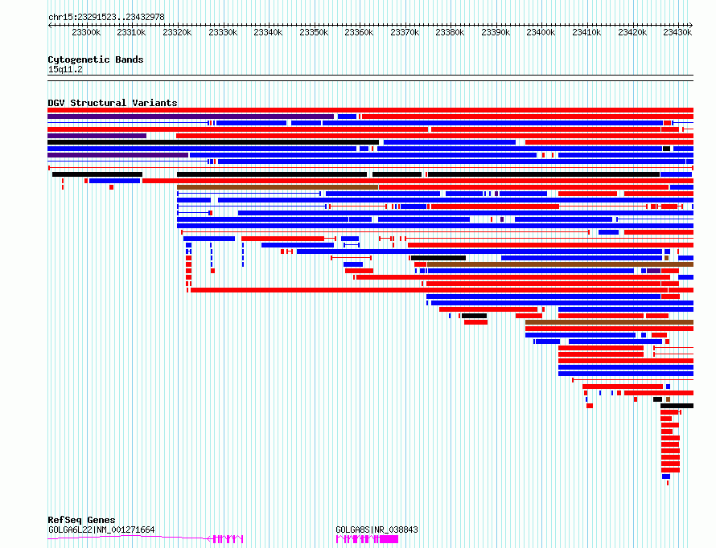Select the 23380k ruler position label
This screenshot has height=548, width=716.
tap(450, 32)
